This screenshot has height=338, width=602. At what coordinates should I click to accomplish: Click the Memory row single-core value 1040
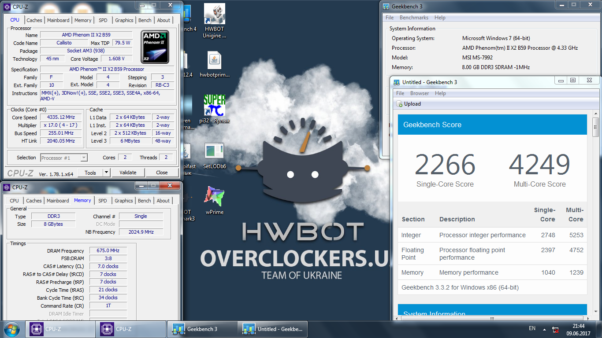548,272
